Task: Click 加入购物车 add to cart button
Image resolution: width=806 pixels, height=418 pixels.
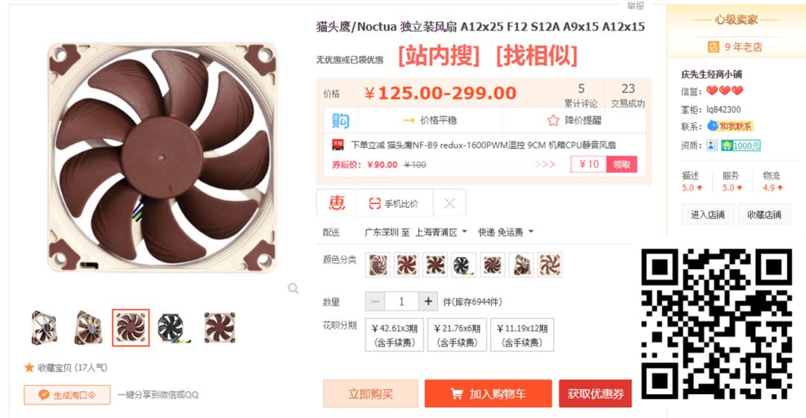Action: pyautogui.click(x=488, y=394)
